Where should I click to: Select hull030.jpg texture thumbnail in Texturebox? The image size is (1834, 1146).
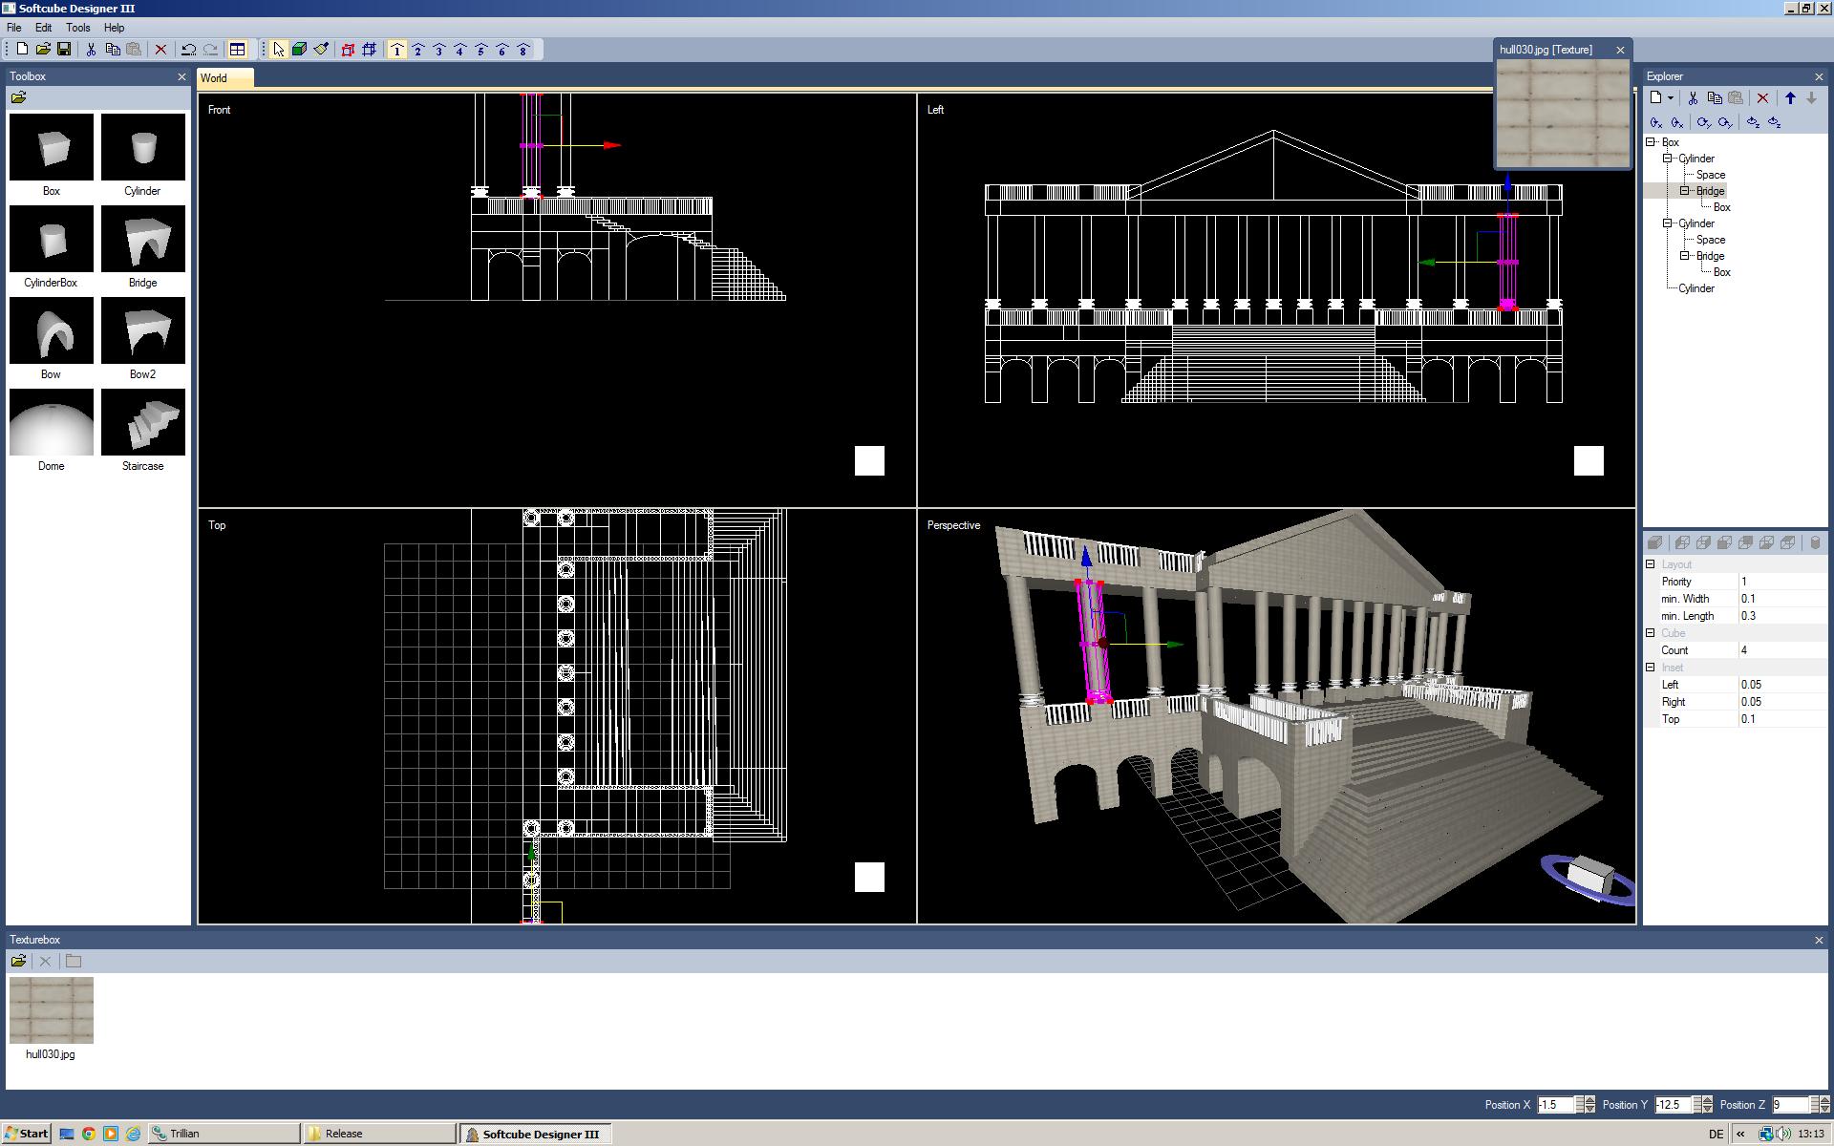(x=52, y=1010)
